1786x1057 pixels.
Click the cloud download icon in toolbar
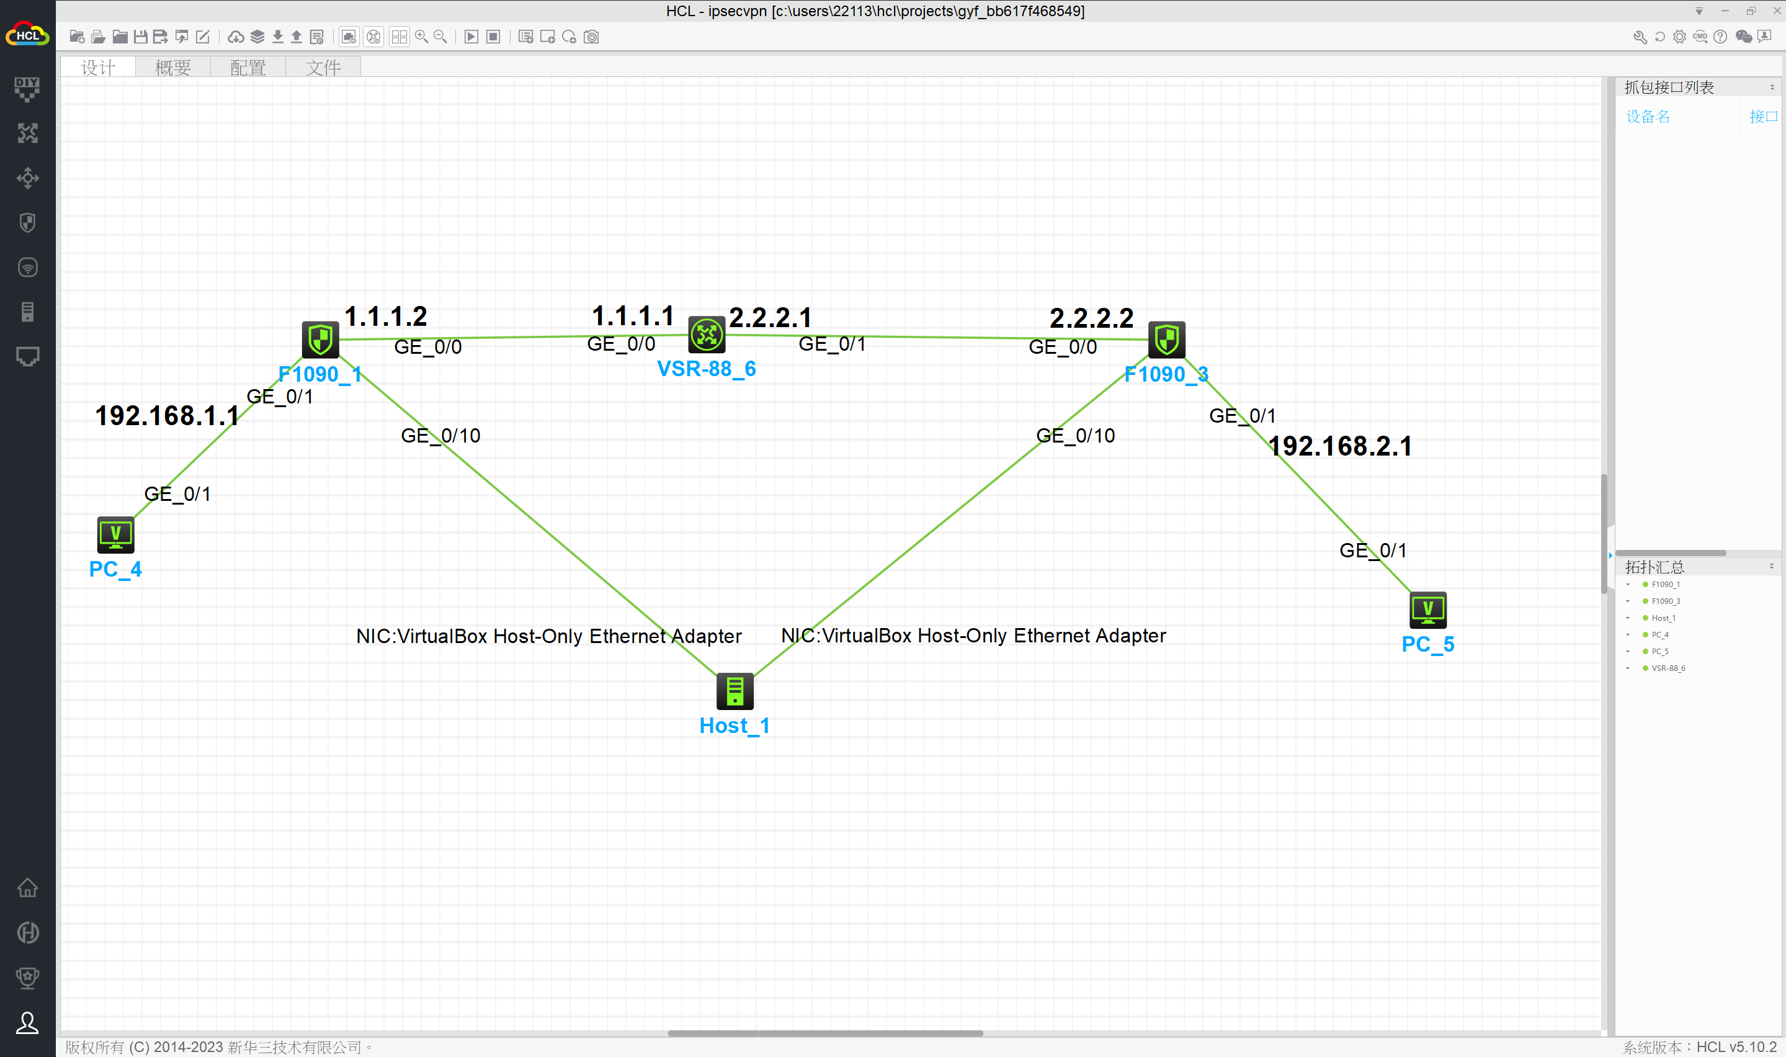(x=236, y=37)
